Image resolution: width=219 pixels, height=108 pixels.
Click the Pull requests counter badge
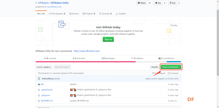click(65, 14)
